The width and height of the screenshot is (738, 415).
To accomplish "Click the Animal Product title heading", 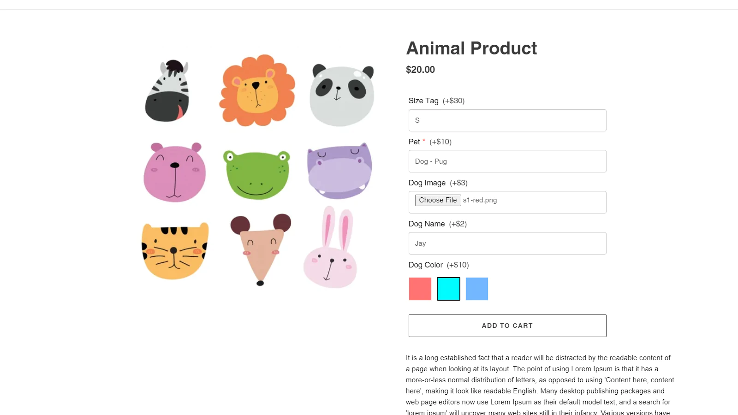I will point(471,48).
